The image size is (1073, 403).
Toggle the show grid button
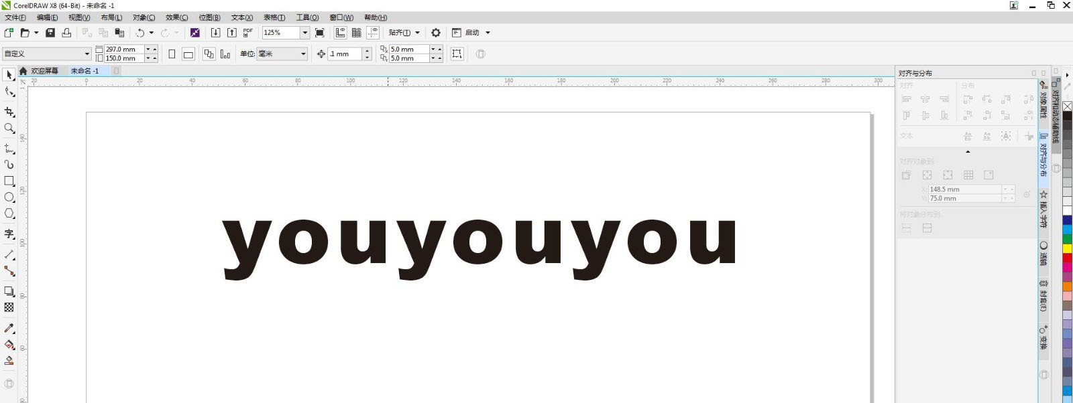357,33
